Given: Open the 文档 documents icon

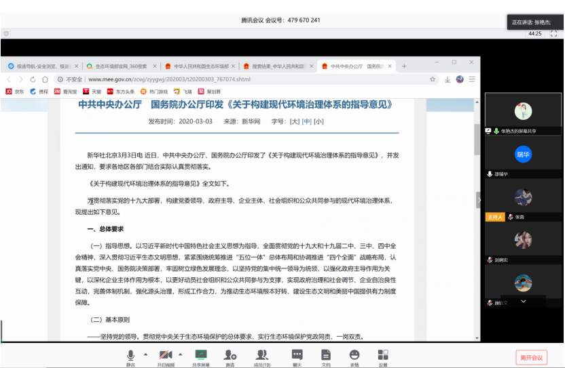Looking at the screenshot, I should 326,355.
